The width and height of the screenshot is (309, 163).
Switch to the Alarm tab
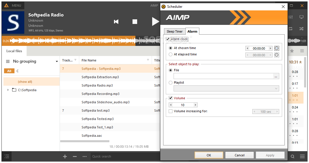click(x=192, y=31)
